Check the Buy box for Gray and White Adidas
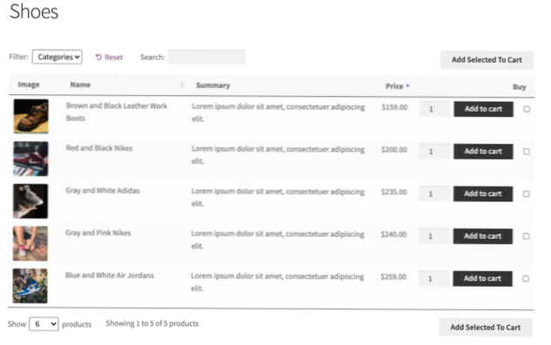The width and height of the screenshot is (551, 345). [x=526, y=193]
